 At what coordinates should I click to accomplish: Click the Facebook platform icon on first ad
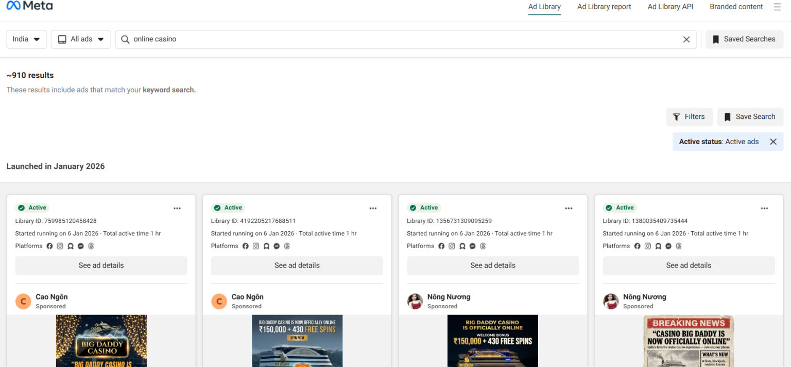[x=49, y=246]
